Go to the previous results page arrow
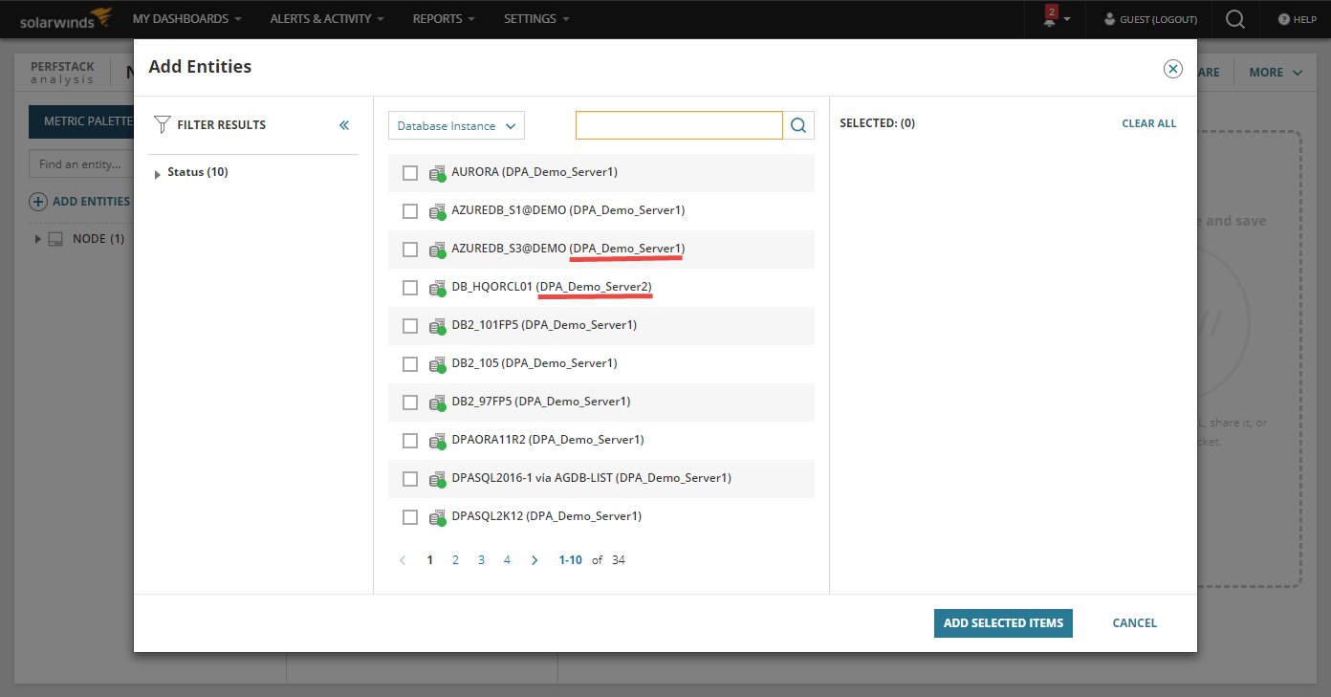Image resolution: width=1331 pixels, height=697 pixels. click(403, 560)
